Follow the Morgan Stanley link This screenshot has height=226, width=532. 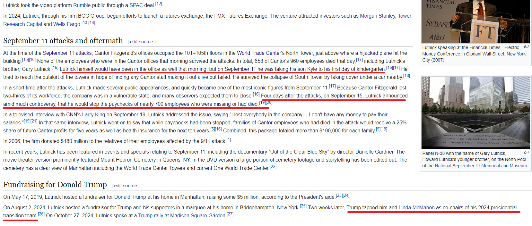378,16
